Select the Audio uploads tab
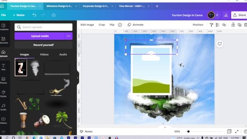Viewport: 247px width, 139px height. 63,54
